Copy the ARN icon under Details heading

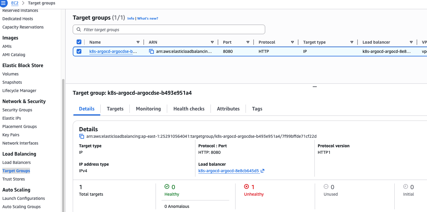click(x=82, y=136)
